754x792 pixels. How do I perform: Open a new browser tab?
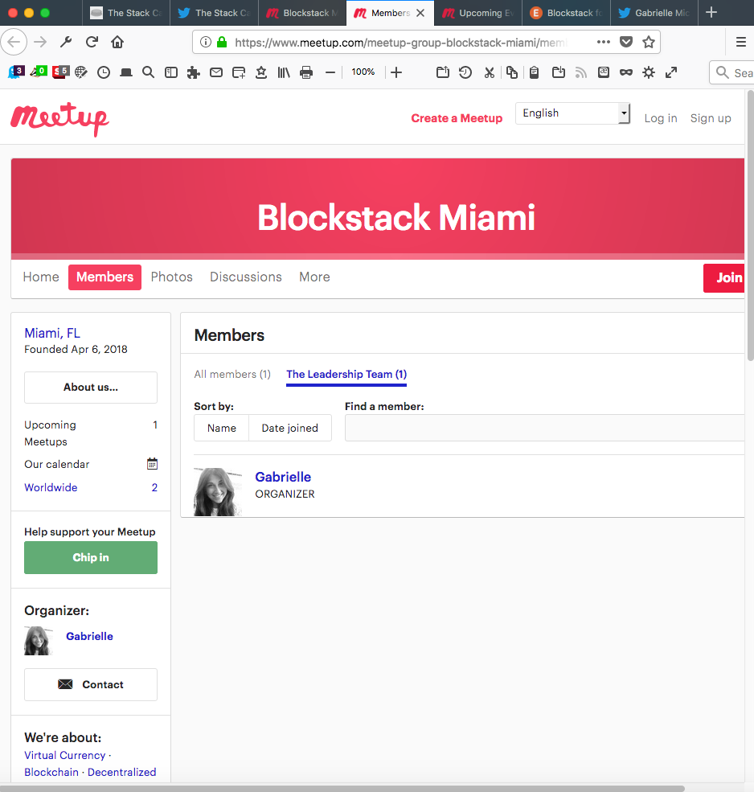coord(711,12)
